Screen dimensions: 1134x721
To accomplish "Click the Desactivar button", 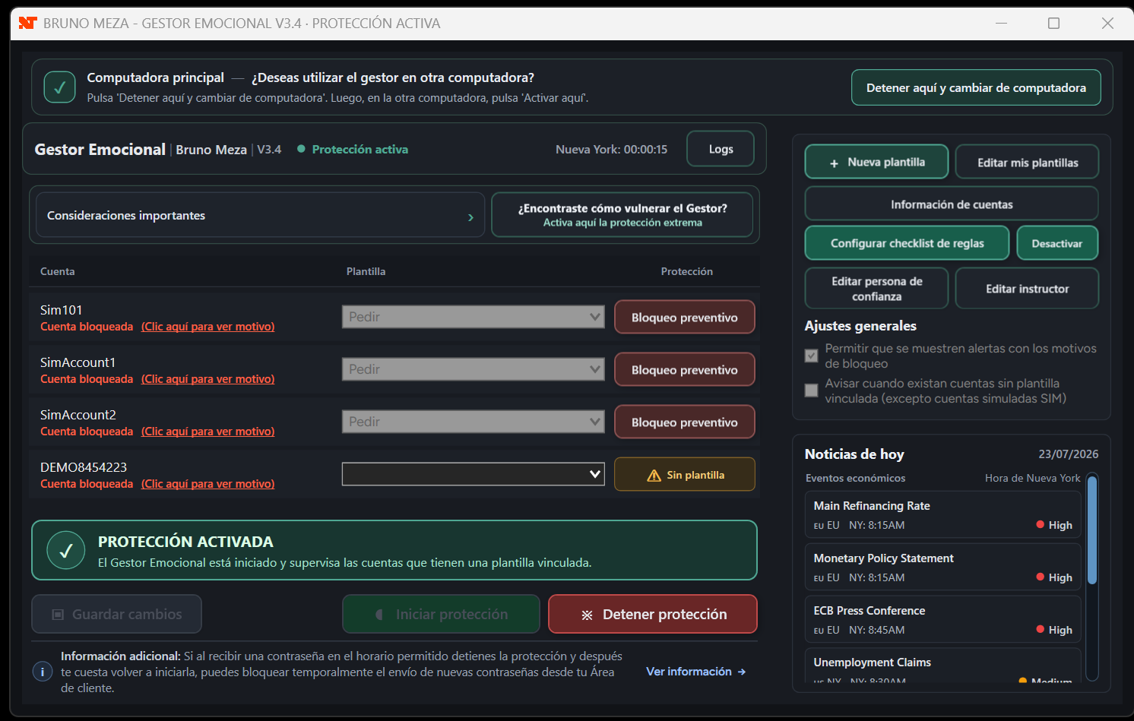I will (1057, 243).
